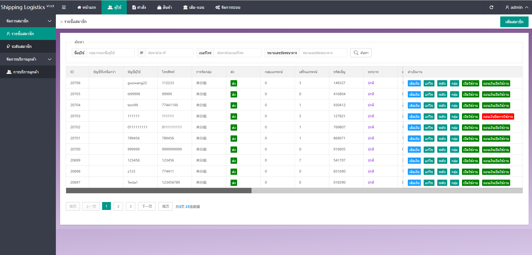Open the สินค้า products menu
Screen dimensions: 532x255
point(164,7)
